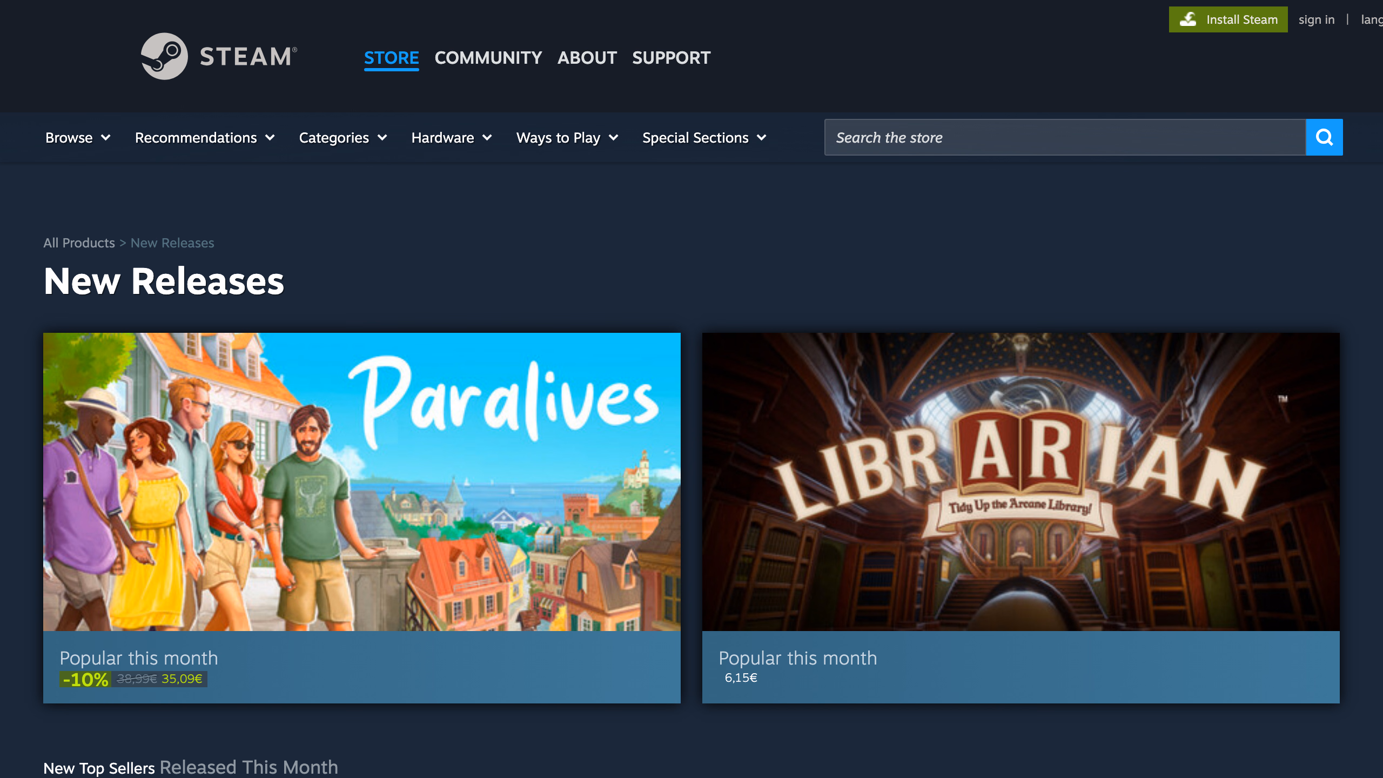1383x778 pixels.
Task: Expand the Ways to Play menu
Action: [567, 138]
